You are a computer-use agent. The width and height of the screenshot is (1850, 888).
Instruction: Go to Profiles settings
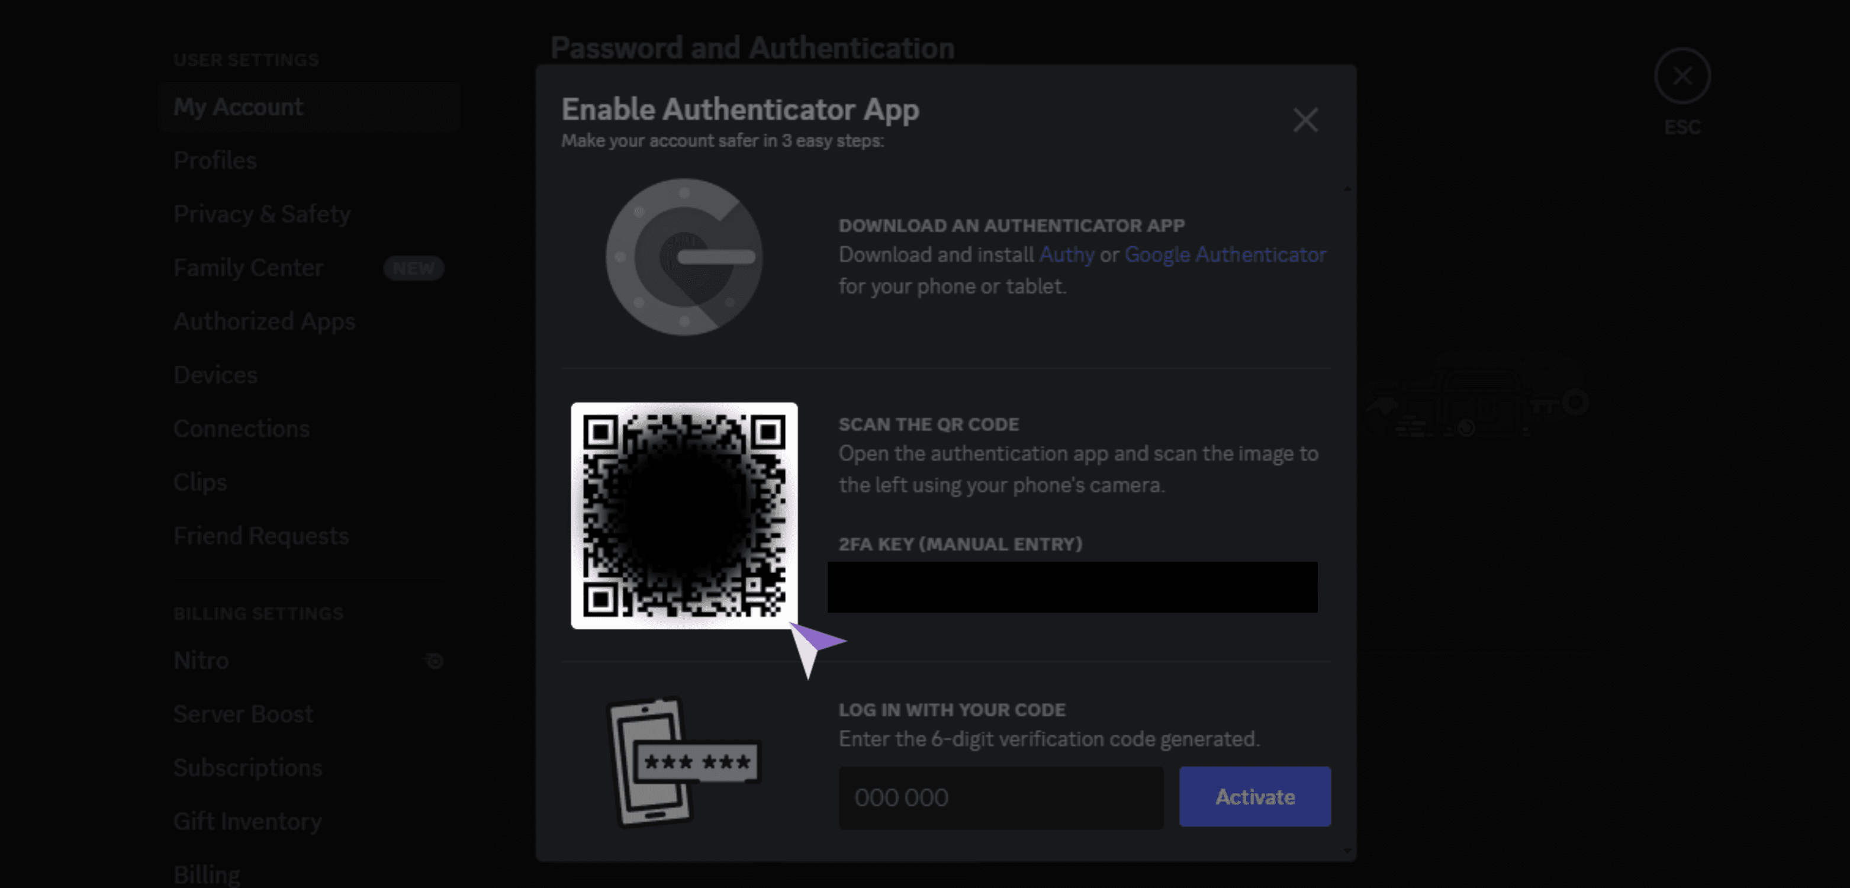tap(215, 160)
